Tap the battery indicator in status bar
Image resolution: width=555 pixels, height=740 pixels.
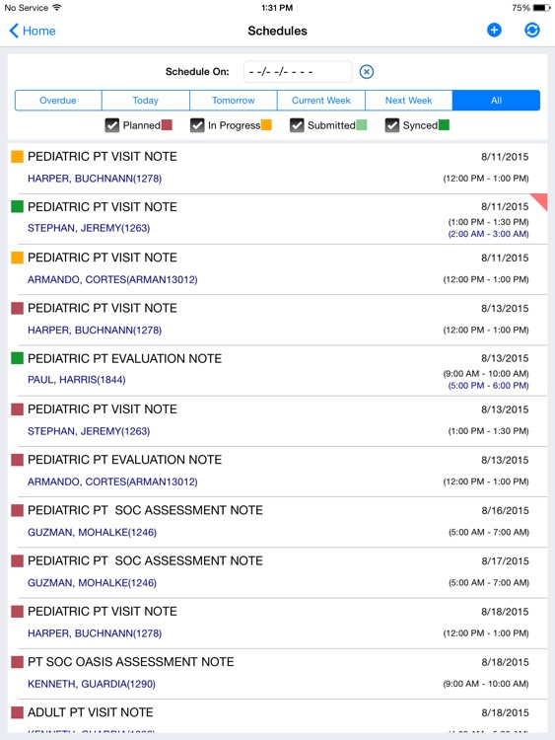click(x=542, y=8)
